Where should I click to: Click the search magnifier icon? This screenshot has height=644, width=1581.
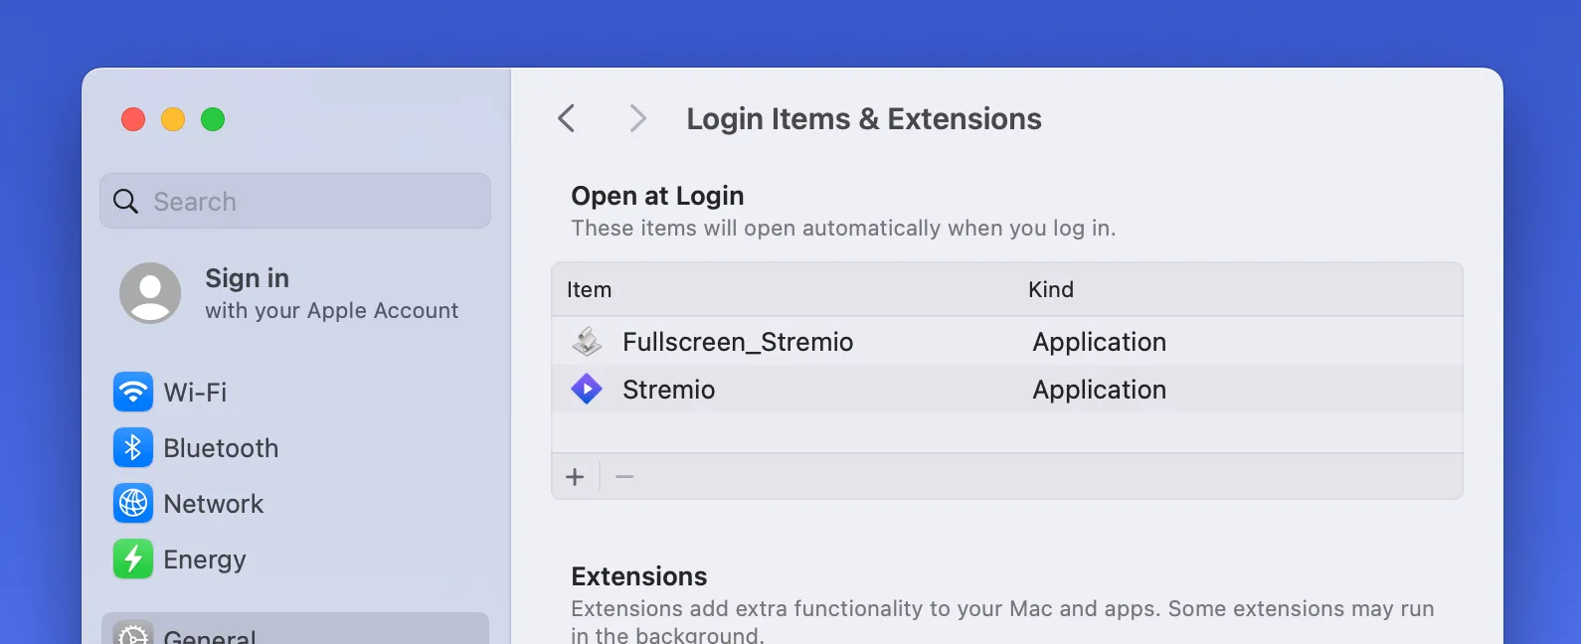pos(125,202)
